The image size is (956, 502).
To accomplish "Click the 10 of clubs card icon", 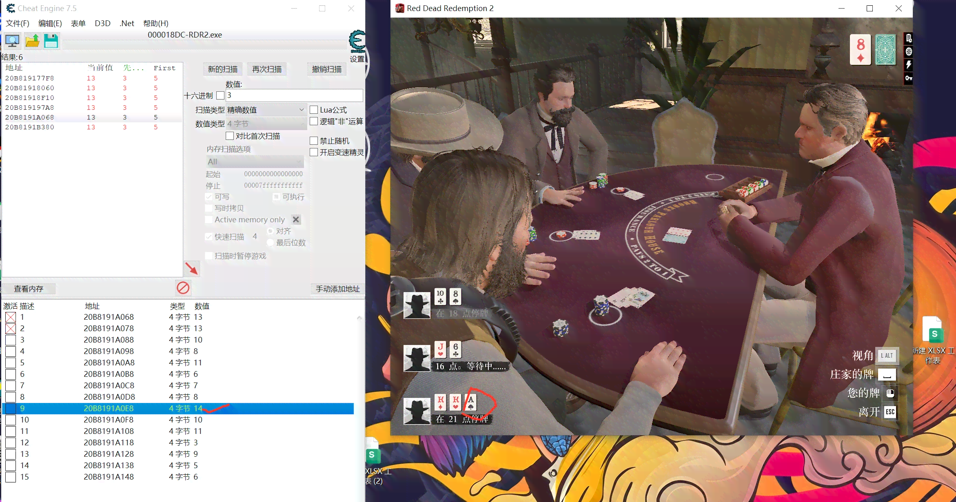I will pyautogui.click(x=440, y=296).
